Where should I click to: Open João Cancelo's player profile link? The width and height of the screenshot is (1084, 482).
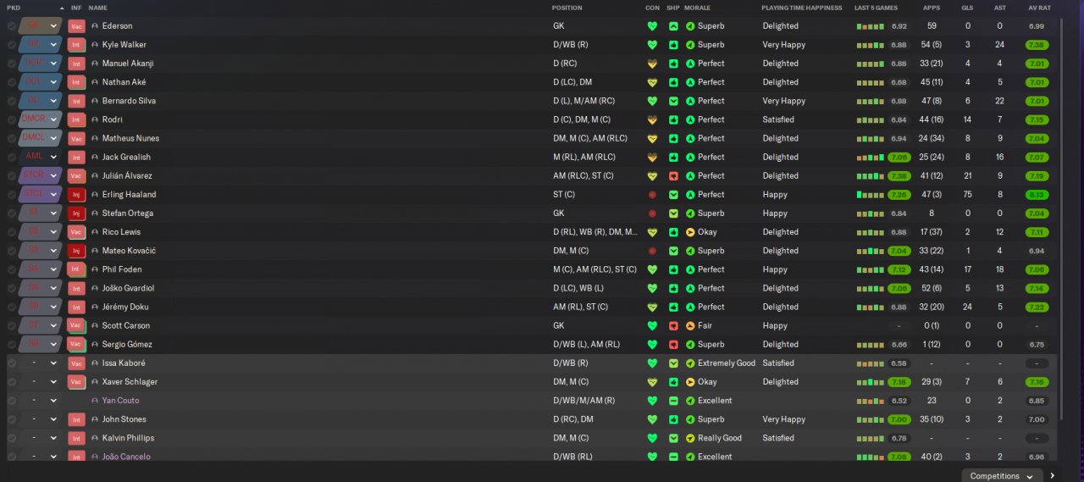pos(126,457)
